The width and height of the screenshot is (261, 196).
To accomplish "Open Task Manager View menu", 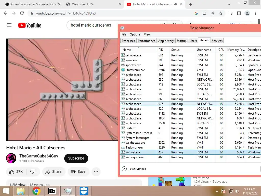I will click(147, 34).
